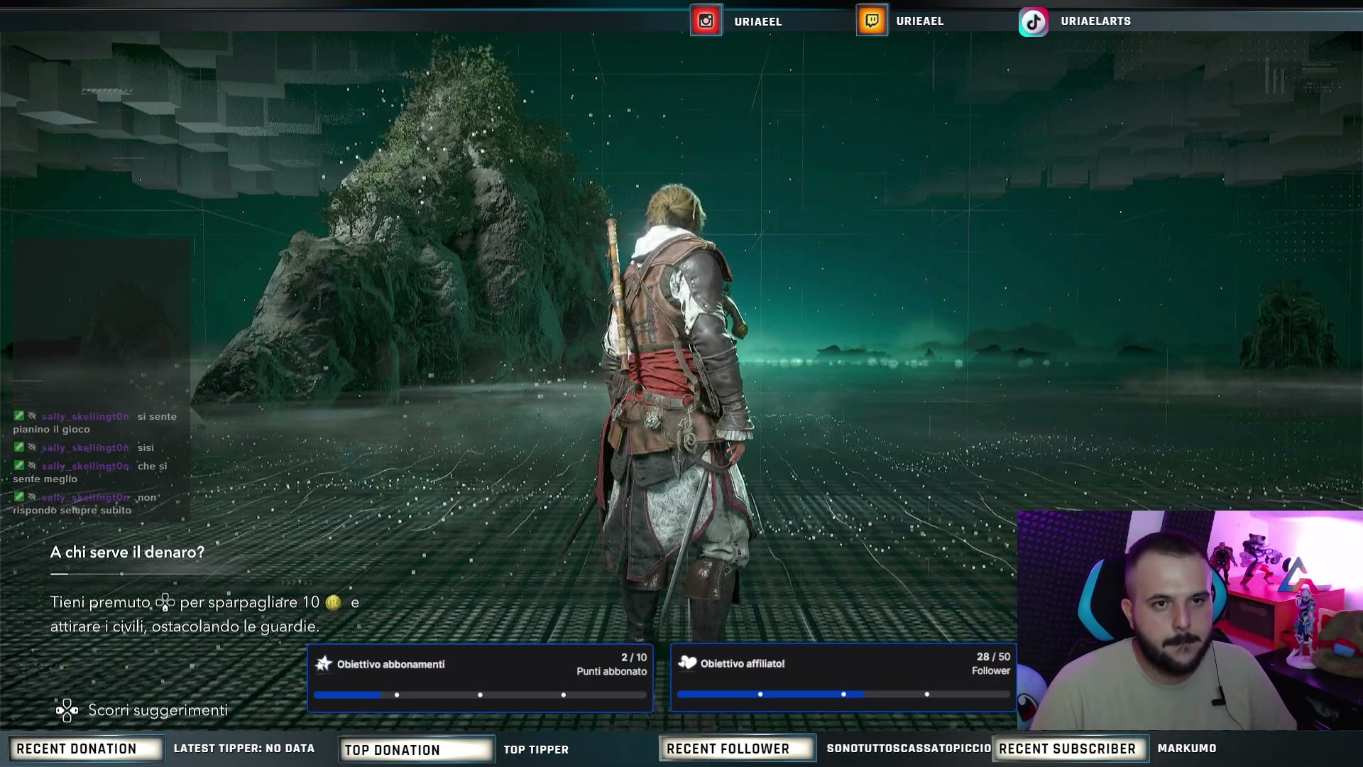This screenshot has width=1363, height=767.
Task: Click the Obiettivo abbonamenti title
Action: [390, 664]
